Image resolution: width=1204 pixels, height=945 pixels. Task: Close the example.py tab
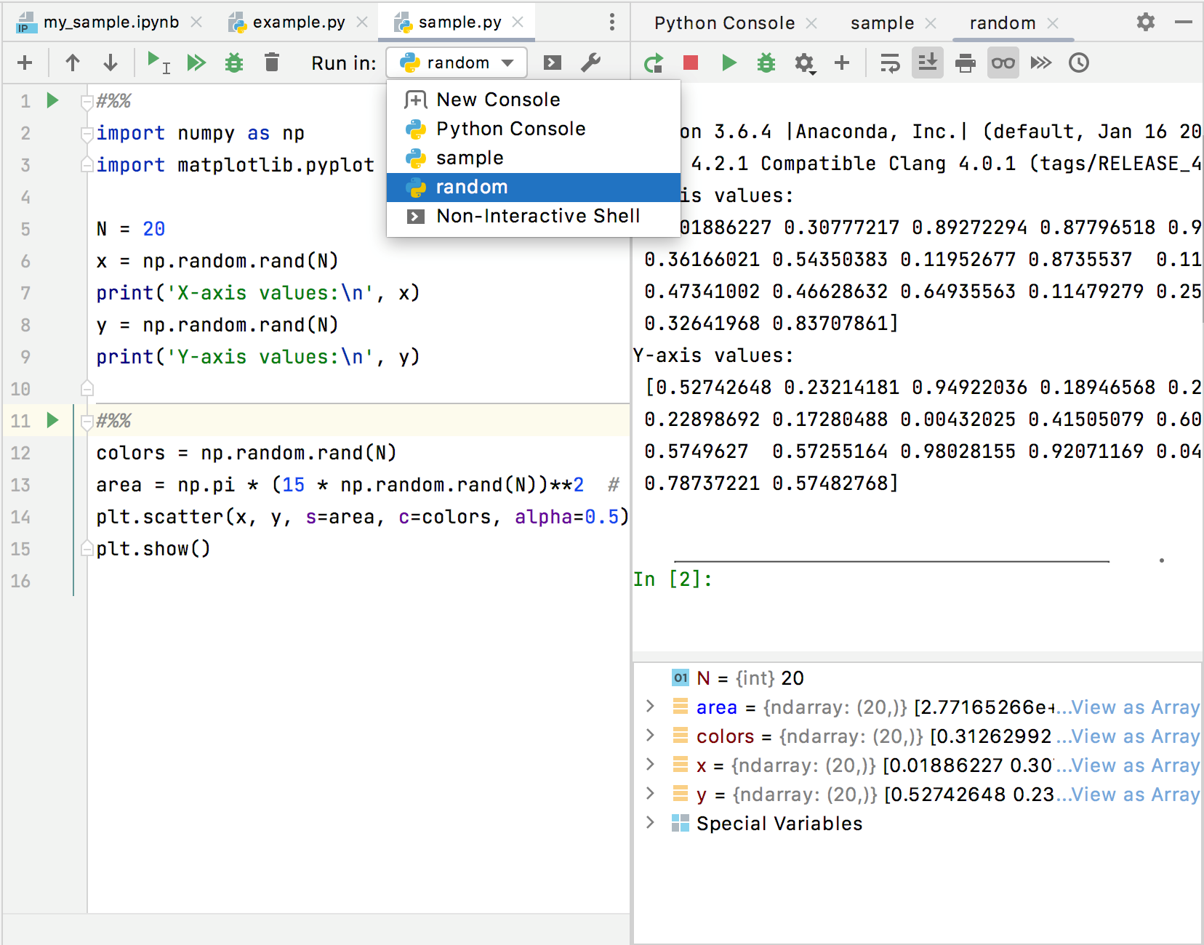point(362,22)
